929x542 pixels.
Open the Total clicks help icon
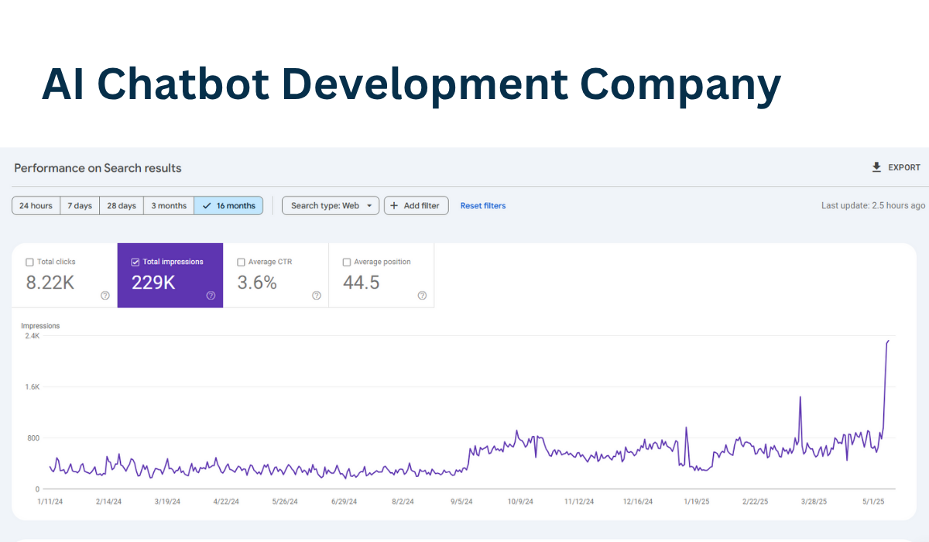105,295
